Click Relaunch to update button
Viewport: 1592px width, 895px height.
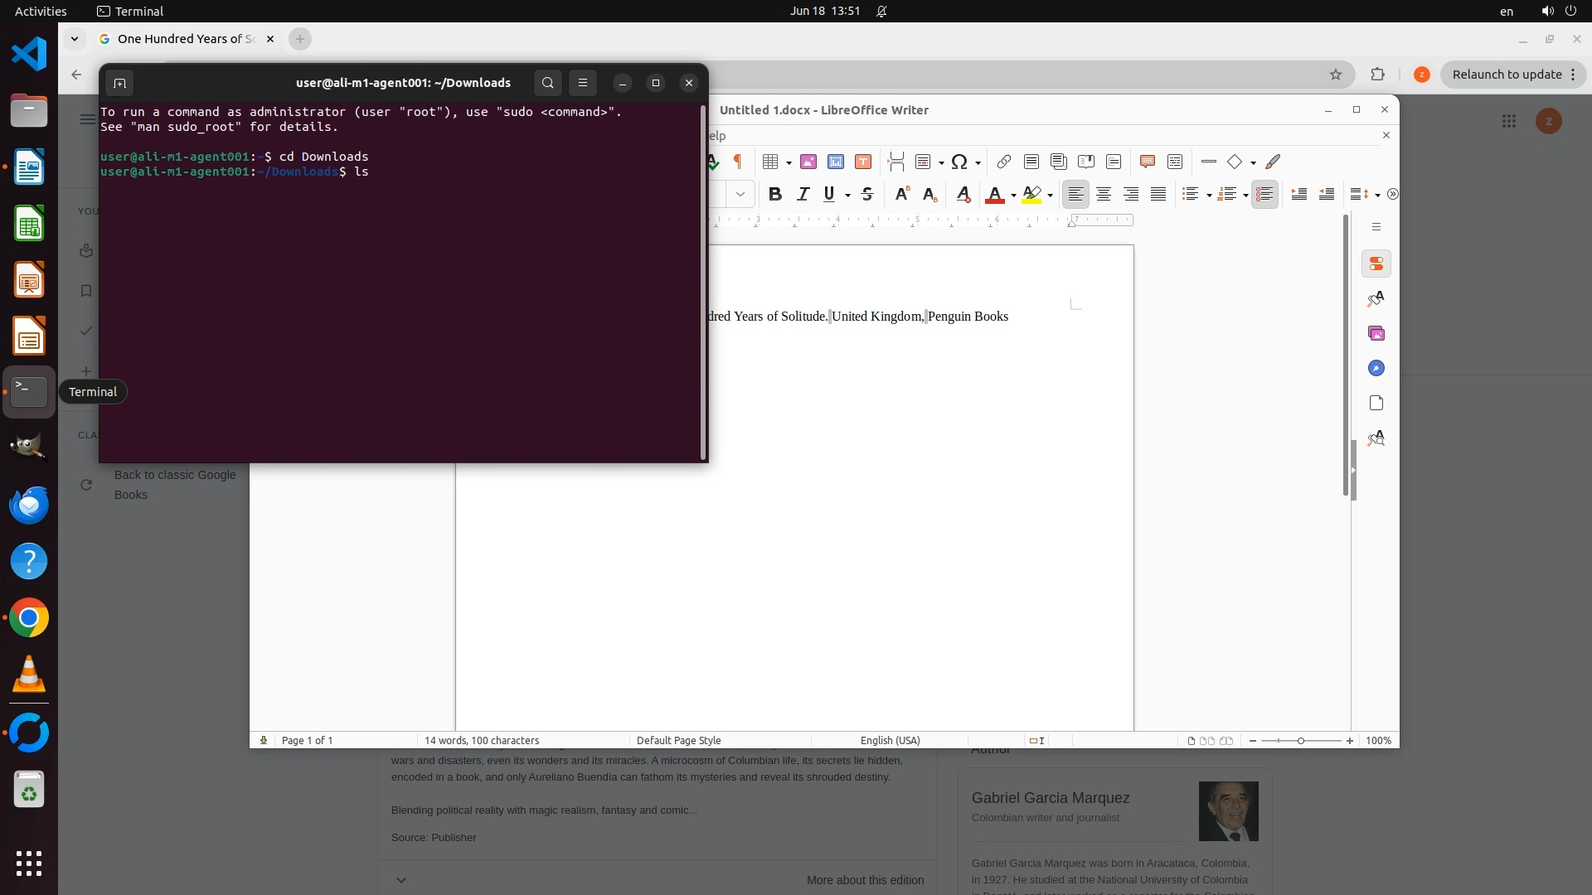pos(1506,75)
